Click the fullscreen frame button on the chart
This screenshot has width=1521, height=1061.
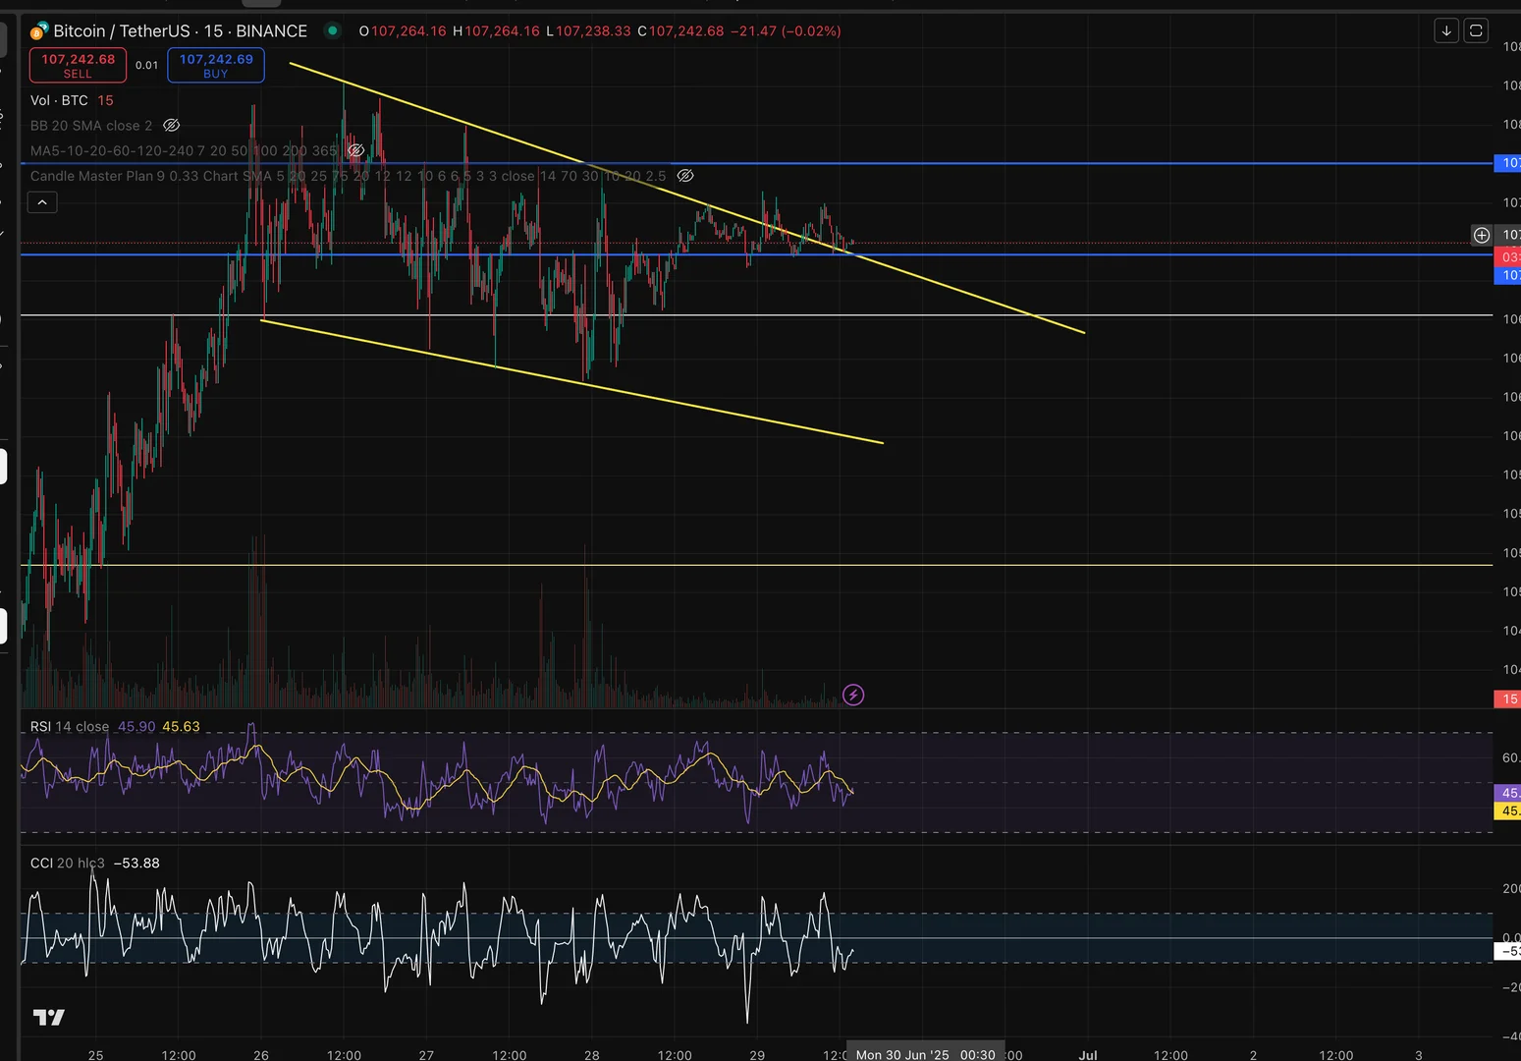pyautogui.click(x=1476, y=30)
